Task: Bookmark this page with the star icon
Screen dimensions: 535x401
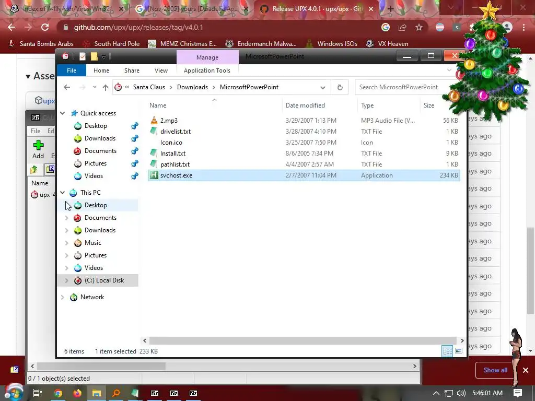Action: click(419, 28)
